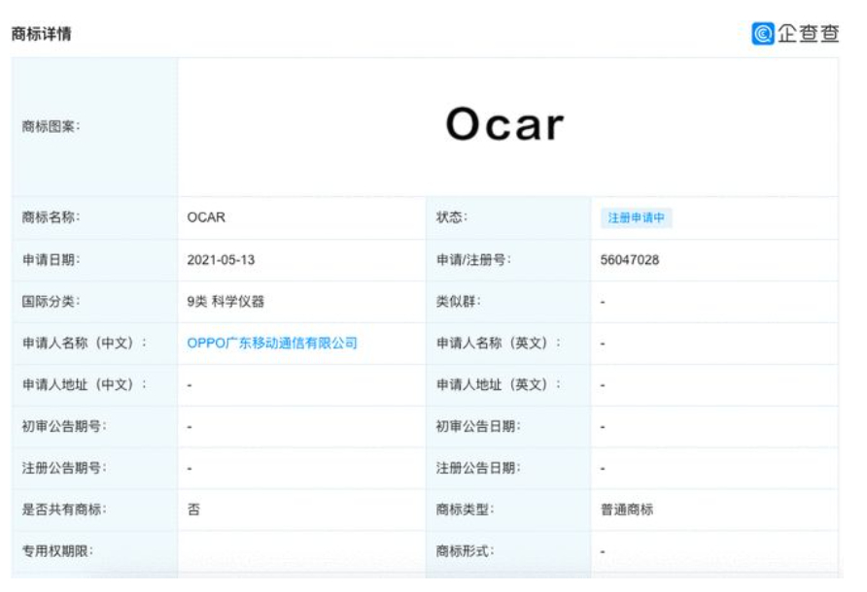Click the 商标形式 label
Viewport: 867px width, 592px height.
click(x=465, y=551)
